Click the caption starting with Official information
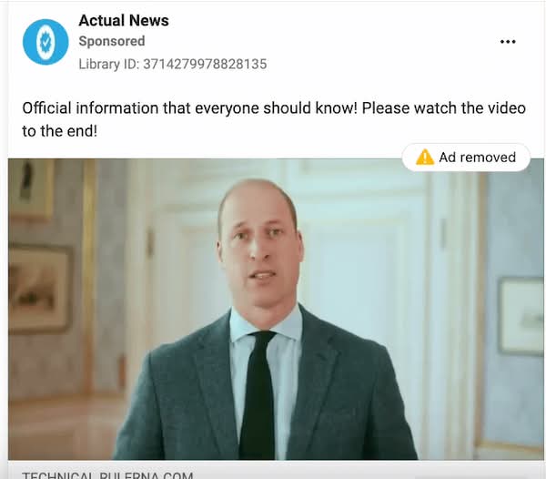The image size is (546, 479). click(274, 119)
